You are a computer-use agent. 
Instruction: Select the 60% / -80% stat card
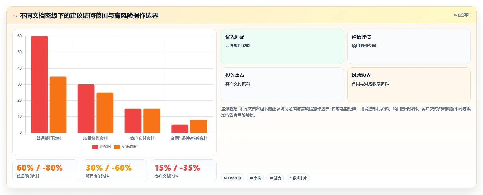(45, 171)
